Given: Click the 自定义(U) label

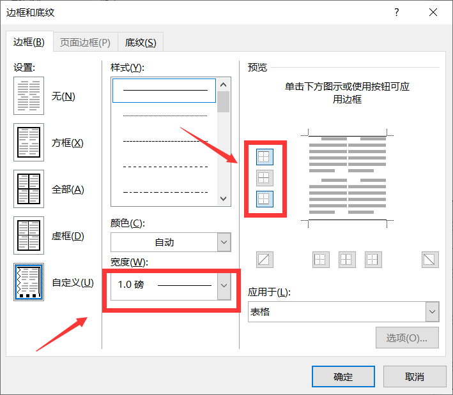Looking at the screenshot, I should coord(73,283).
